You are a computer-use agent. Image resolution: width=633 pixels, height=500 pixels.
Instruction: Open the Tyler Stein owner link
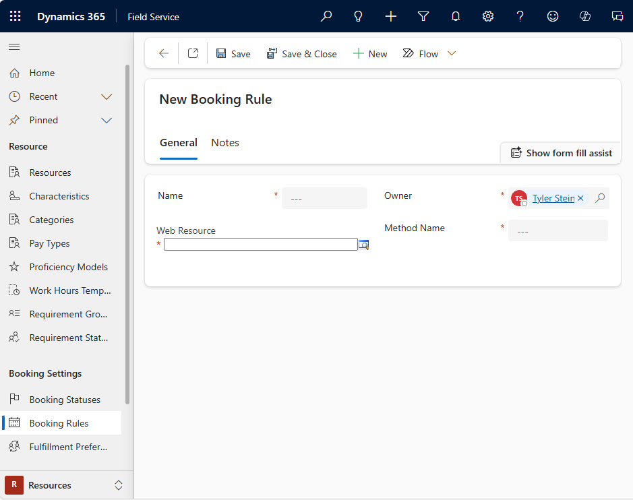click(553, 197)
